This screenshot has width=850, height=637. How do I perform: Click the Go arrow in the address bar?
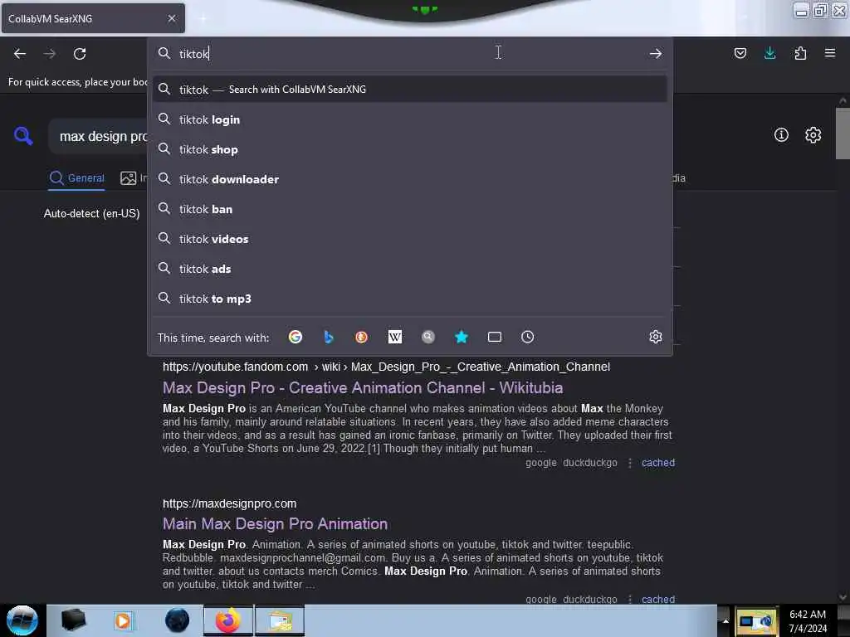[x=656, y=54]
